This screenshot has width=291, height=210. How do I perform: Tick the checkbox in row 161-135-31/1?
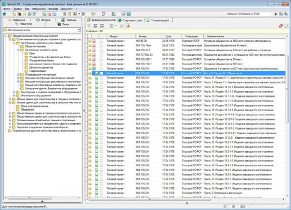pyautogui.click(x=101, y=50)
